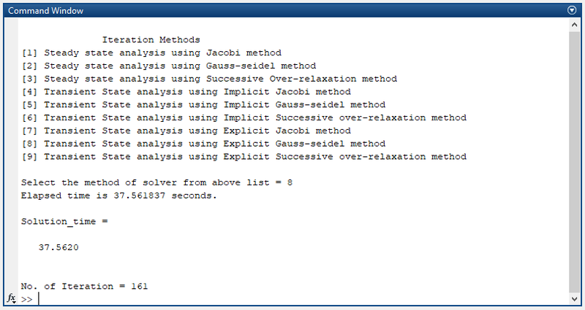The height and width of the screenshot is (310, 585).
Task: Click the Explicit Jacobi method line
Action: tap(186, 131)
